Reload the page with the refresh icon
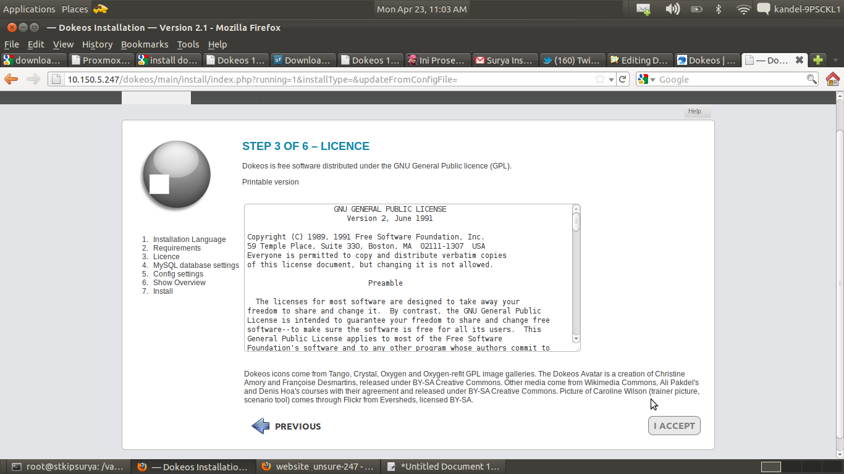This screenshot has width=844, height=474. (x=623, y=79)
